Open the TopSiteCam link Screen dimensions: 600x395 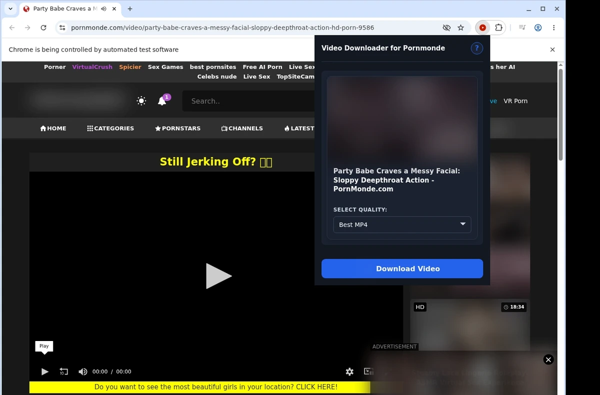click(x=295, y=76)
